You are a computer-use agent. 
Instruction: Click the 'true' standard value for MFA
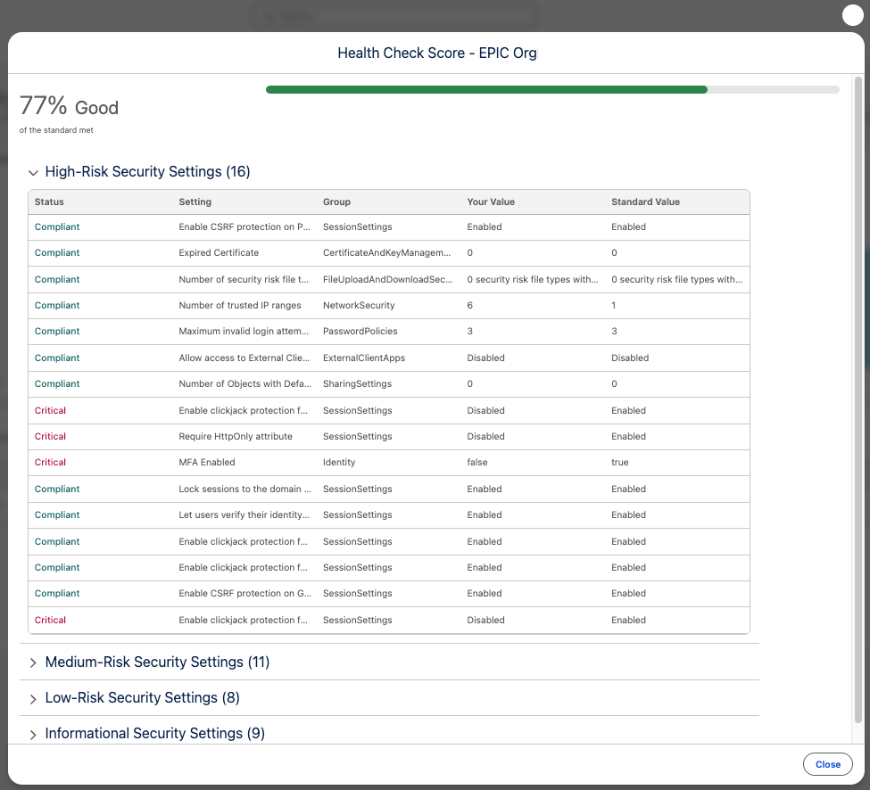(x=620, y=462)
